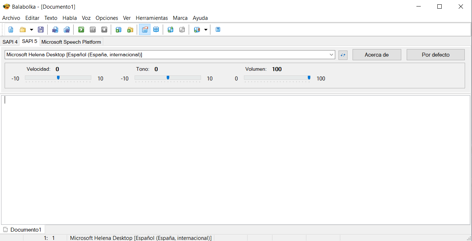Viewport: 472px width, 241px height.
Task: Click the Volumen slider thumb
Action: (x=309, y=78)
